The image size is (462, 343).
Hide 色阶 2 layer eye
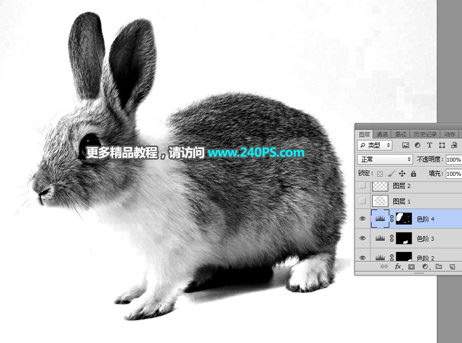coord(363,258)
